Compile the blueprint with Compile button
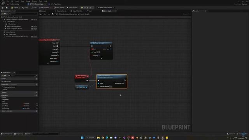Image resolution: width=249 pixels, height=140 pixels. [x=15, y=7]
